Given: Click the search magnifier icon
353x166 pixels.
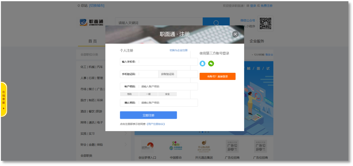Looking at the screenshot, I should 216,23.
